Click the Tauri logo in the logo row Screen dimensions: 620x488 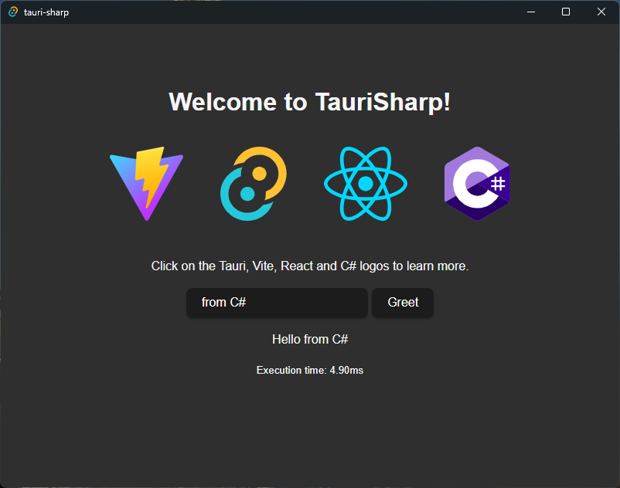(x=254, y=184)
